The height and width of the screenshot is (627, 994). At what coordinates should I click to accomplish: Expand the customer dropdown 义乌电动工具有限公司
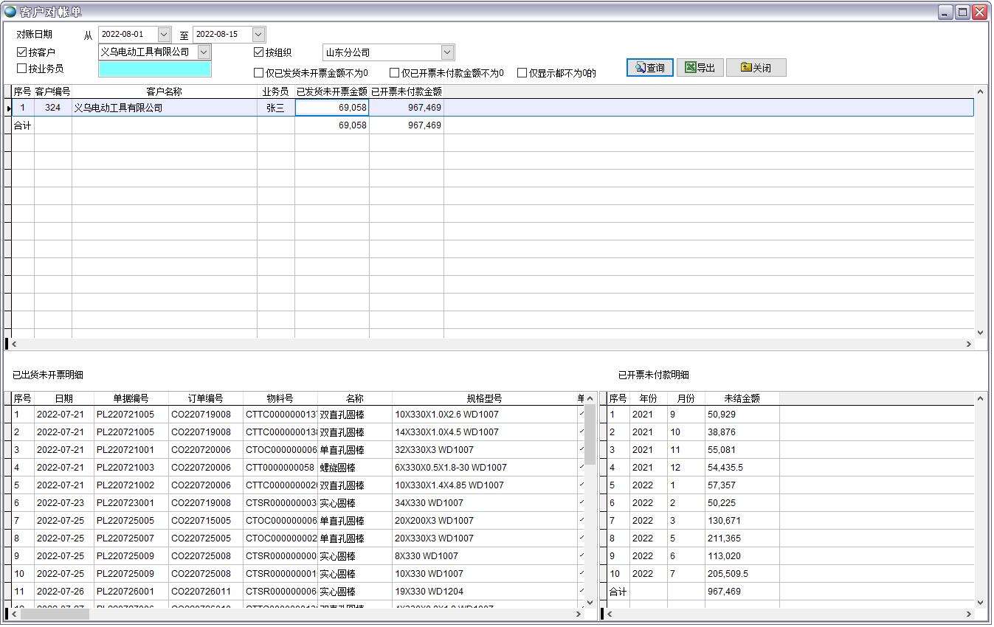(x=204, y=52)
